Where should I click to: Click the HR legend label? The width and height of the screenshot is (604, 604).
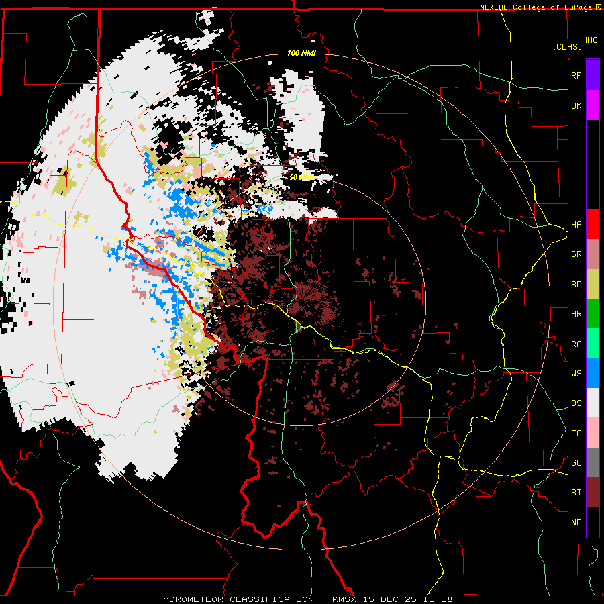coord(576,314)
